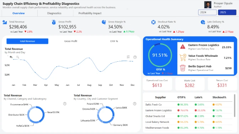Select the Mediterranean Foods row
239x134 pixels.
tap(188, 128)
